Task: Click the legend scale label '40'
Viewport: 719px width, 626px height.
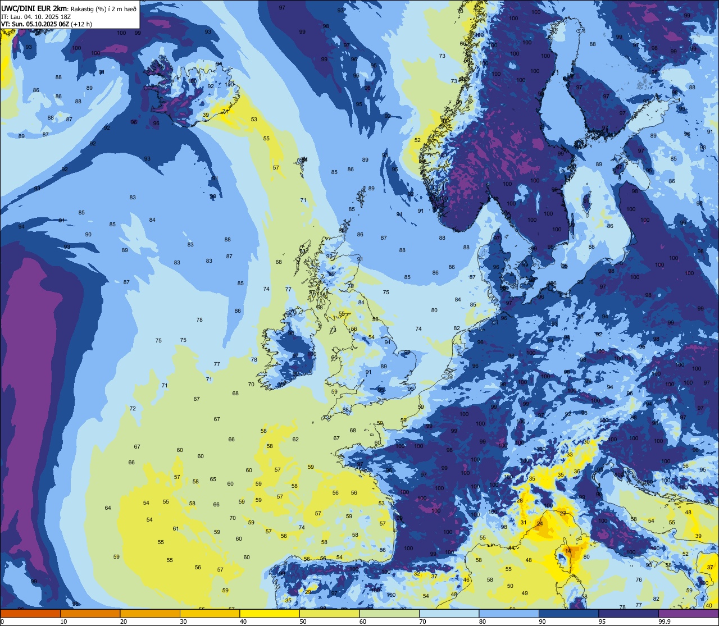Action: pos(243,622)
